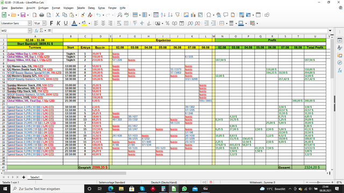
Task: Open file via the folder icon
Action: (13, 15)
